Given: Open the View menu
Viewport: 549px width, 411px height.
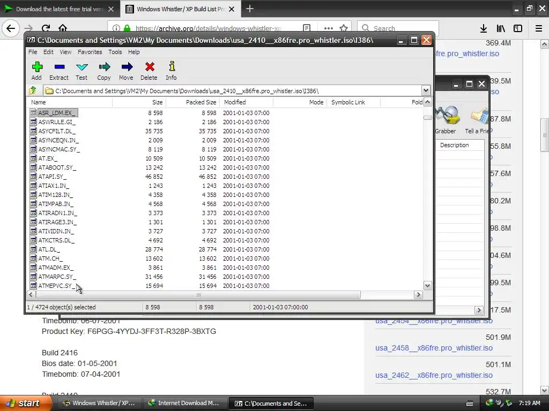Looking at the screenshot, I should (65, 52).
